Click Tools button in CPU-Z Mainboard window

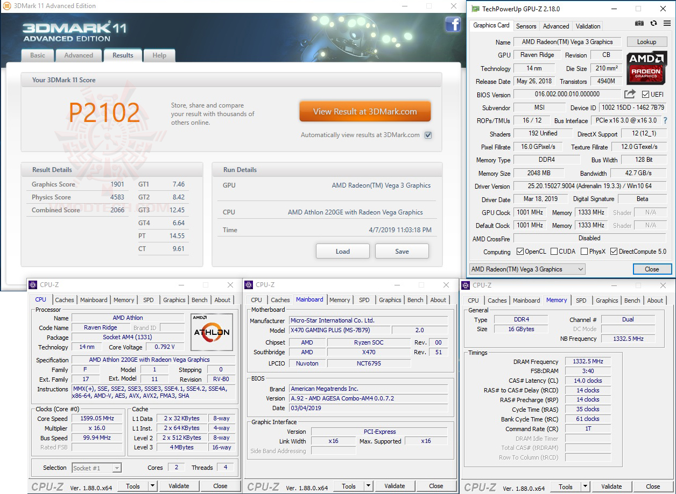point(349,486)
